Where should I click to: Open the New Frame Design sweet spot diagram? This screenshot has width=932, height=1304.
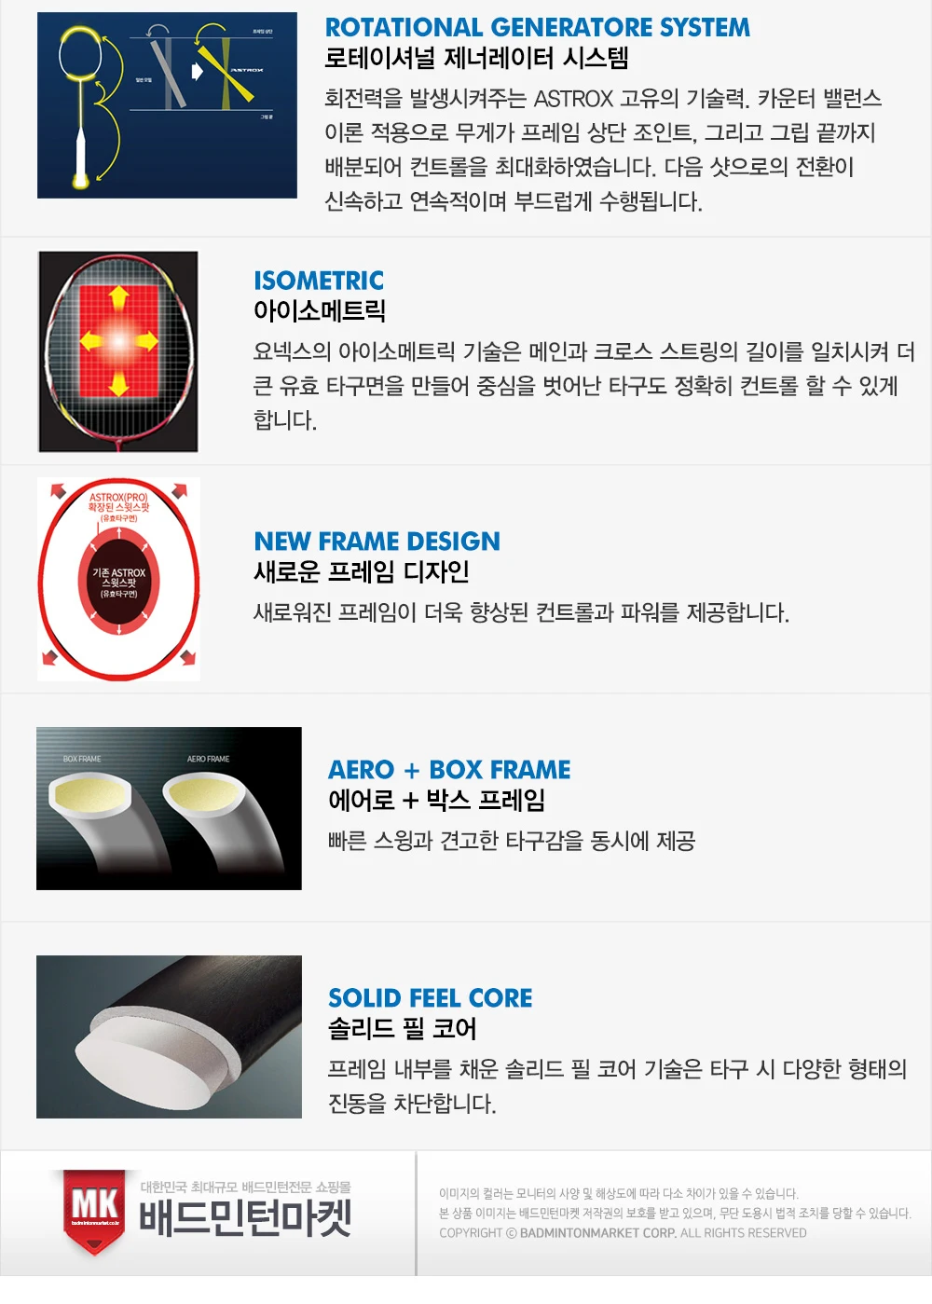click(118, 579)
